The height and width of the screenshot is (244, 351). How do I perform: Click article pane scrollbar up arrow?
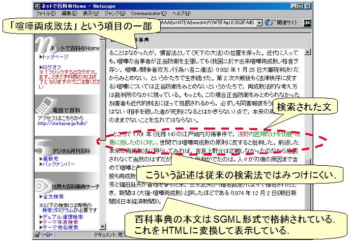pos(308,52)
